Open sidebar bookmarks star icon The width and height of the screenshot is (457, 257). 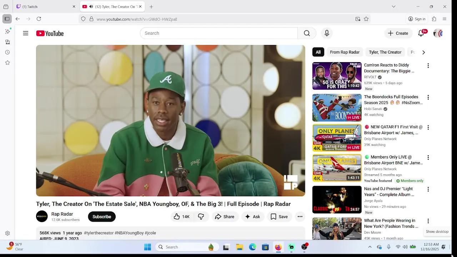pos(7,63)
